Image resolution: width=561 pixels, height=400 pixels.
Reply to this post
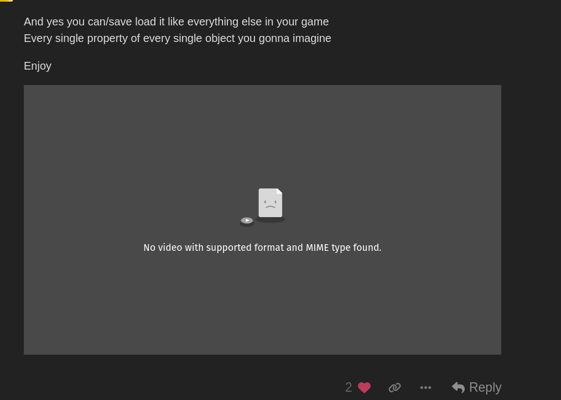476,387
